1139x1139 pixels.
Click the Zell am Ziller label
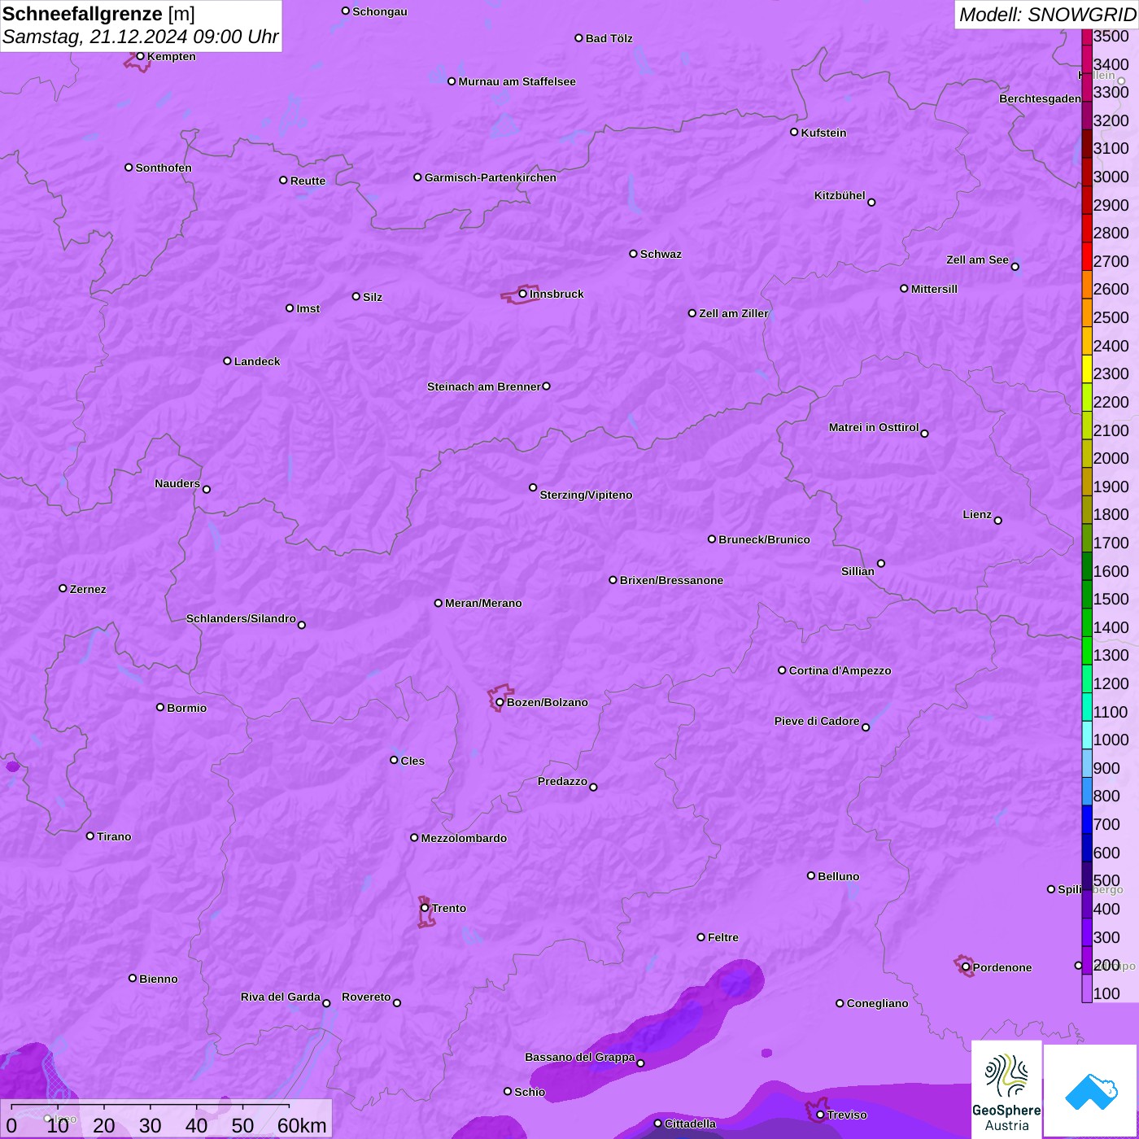[734, 313]
